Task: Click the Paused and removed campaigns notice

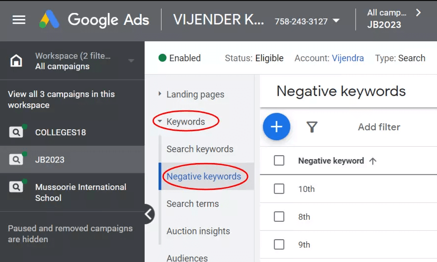Action: (x=70, y=234)
